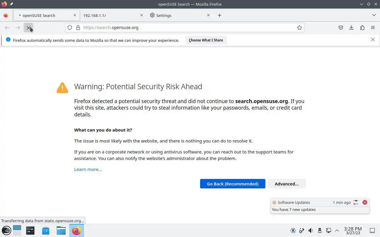Open Firefox downloads panel
Screen dimensions: 380x237
351,28
